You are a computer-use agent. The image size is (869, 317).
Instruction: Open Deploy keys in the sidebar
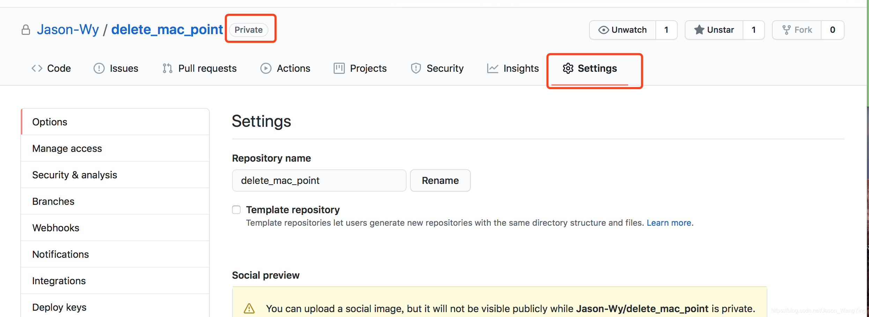115,306
